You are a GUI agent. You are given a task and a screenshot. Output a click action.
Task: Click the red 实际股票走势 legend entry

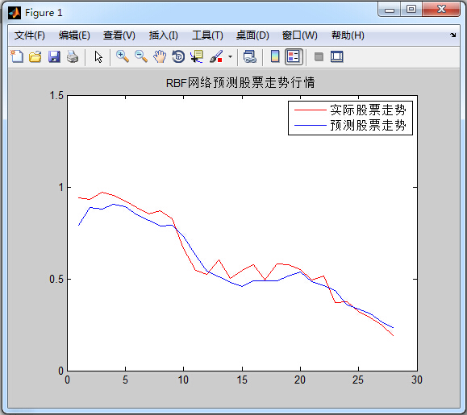click(350, 110)
